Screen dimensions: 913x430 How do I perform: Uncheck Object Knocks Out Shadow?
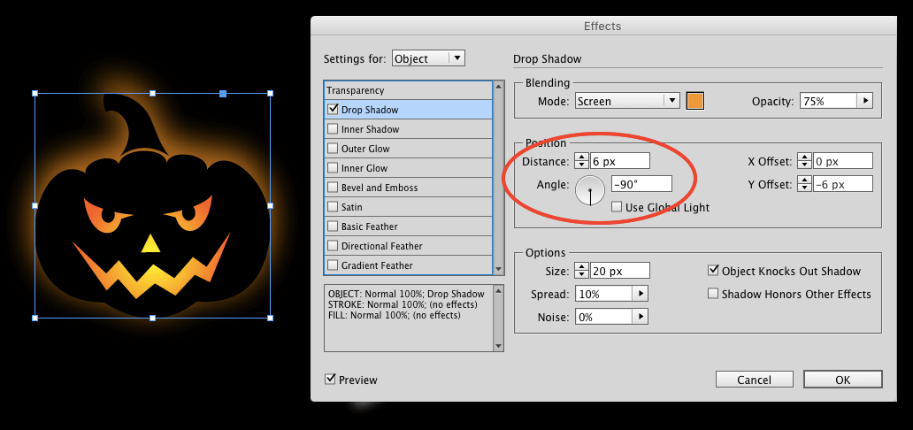tap(713, 271)
